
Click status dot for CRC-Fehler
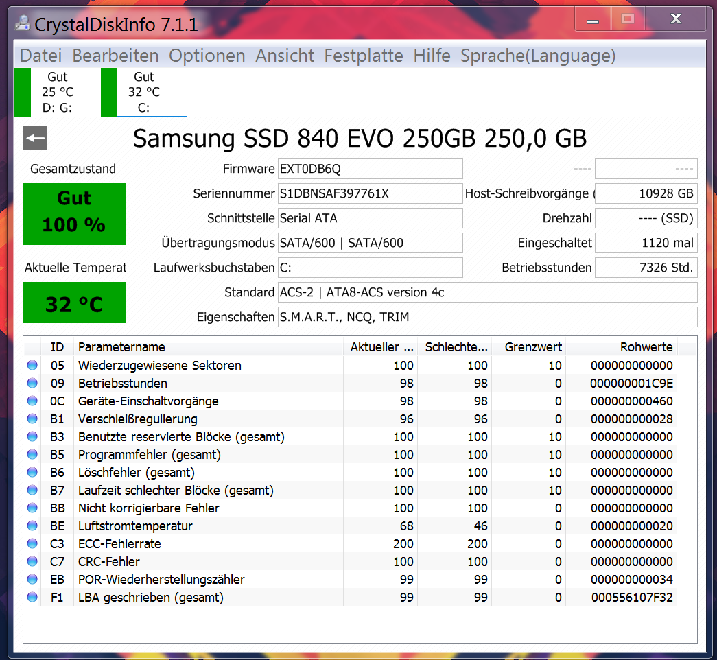[x=32, y=561]
